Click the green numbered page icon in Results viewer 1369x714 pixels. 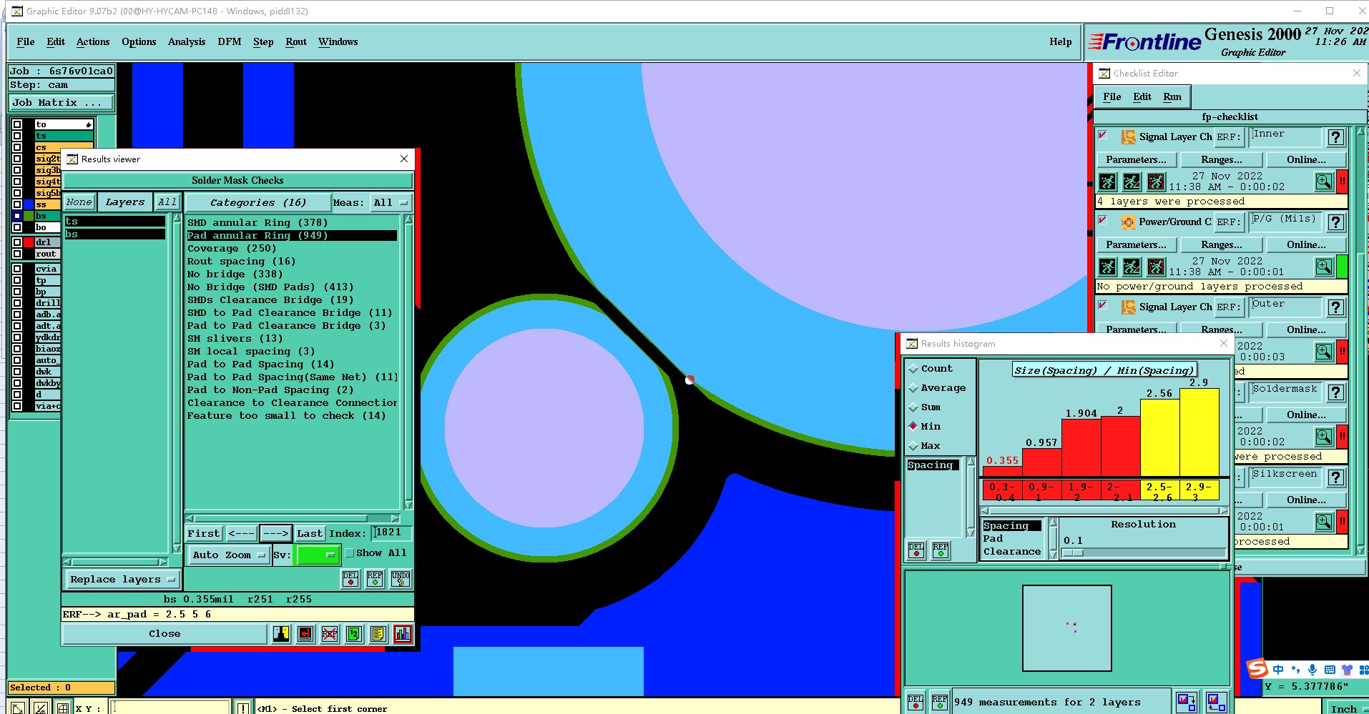click(354, 634)
